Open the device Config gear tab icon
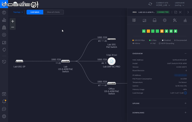 tap(165, 20)
